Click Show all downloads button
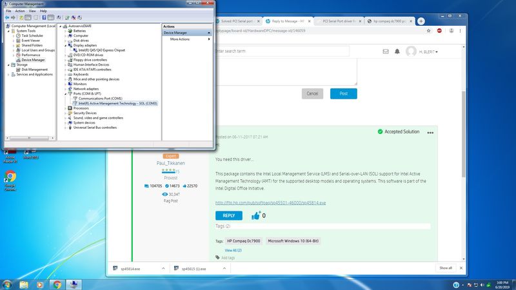 (446, 268)
